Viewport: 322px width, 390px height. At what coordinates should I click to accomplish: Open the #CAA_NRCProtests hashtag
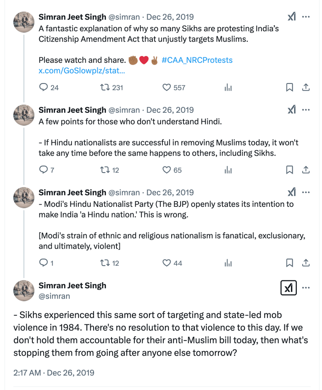[197, 60]
